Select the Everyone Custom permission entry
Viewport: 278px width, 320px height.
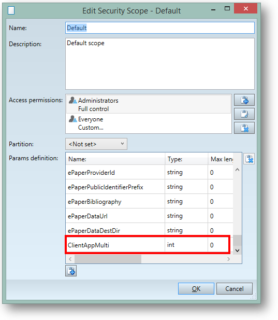pyautogui.click(x=149, y=123)
